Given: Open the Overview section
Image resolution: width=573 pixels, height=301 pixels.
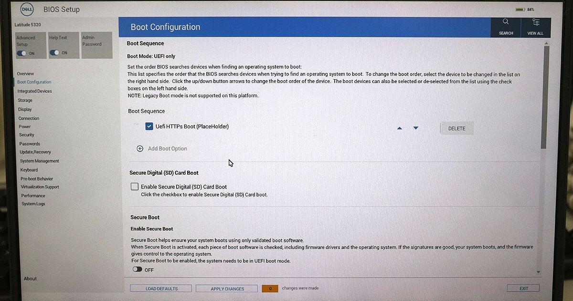Looking at the screenshot, I should tap(25, 73).
